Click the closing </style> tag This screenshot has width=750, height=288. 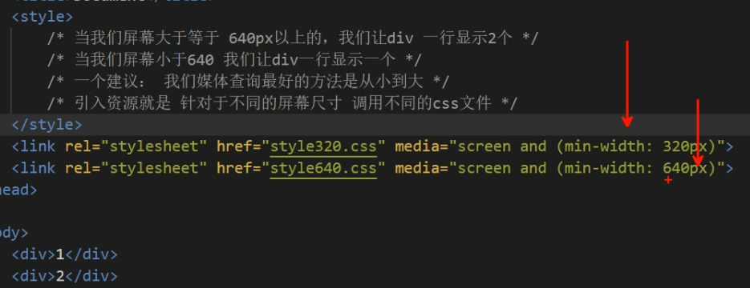47,125
